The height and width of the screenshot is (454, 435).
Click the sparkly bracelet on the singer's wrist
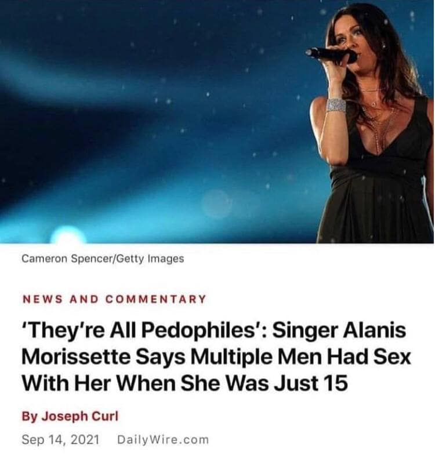coord(336,106)
